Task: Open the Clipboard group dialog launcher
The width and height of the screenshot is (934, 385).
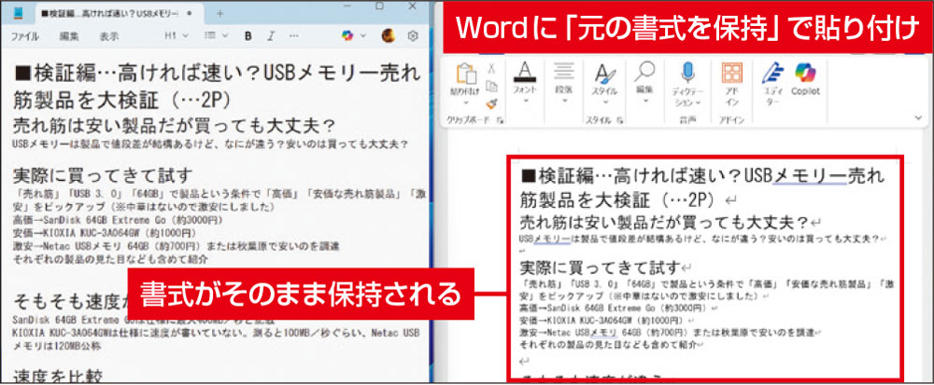Action: point(501,120)
